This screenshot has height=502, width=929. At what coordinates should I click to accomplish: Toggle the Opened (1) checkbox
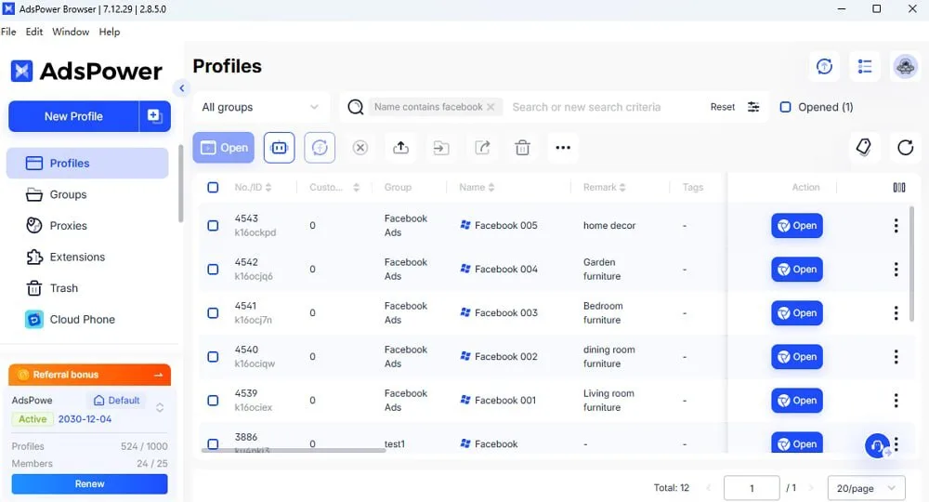tap(786, 107)
